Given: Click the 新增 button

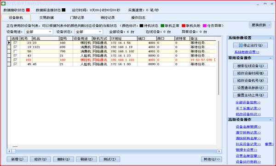Looking at the screenshot, I should [x=17, y=159].
